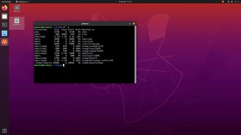Click '/snap/snapd/14295' mount point
This screenshot has width=241, height=135.
[93, 51]
